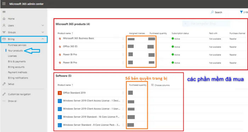Click the Microsoft 365 admin center title

coord(27,4)
